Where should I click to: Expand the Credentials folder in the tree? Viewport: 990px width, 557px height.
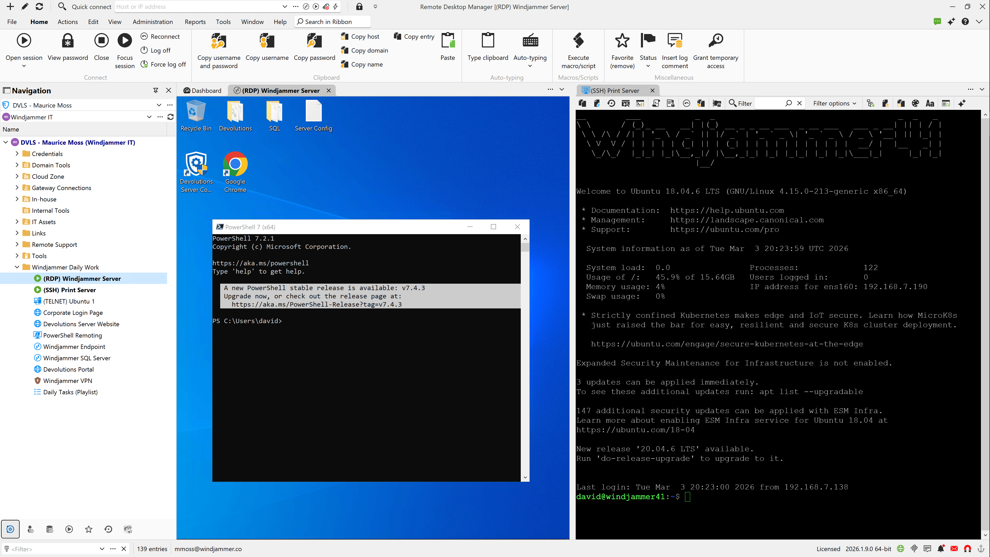pos(17,153)
